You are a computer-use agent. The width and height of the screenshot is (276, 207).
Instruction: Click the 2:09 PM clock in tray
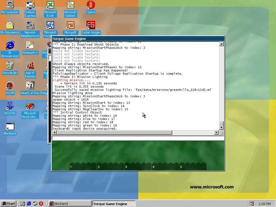(265, 204)
